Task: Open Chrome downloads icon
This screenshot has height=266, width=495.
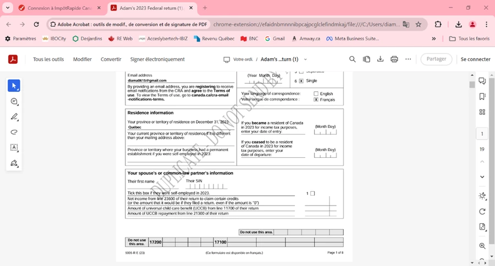Action: click(458, 24)
